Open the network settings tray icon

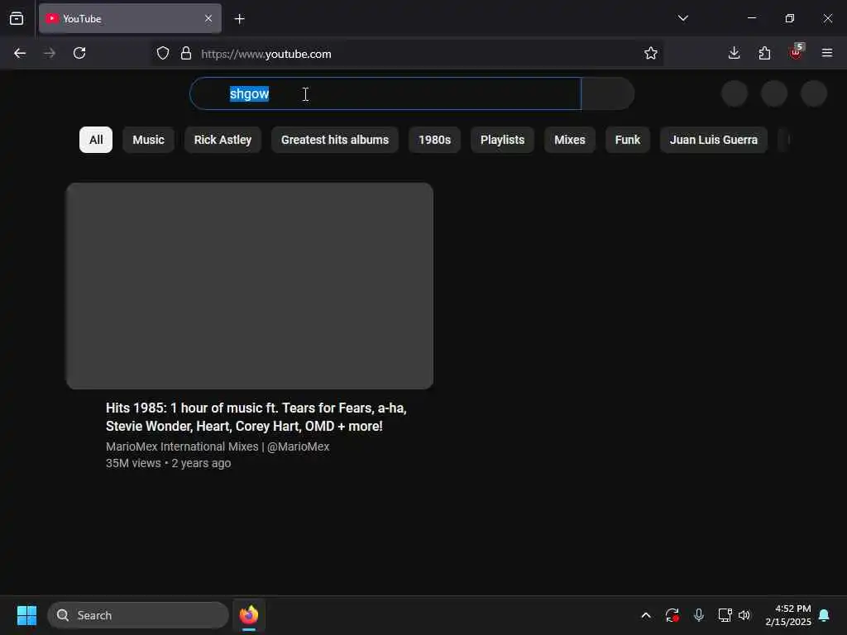[x=725, y=615]
